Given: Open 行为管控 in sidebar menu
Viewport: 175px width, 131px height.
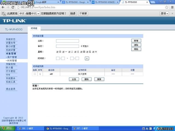Looking at the screenshot, I should tap(11, 71).
